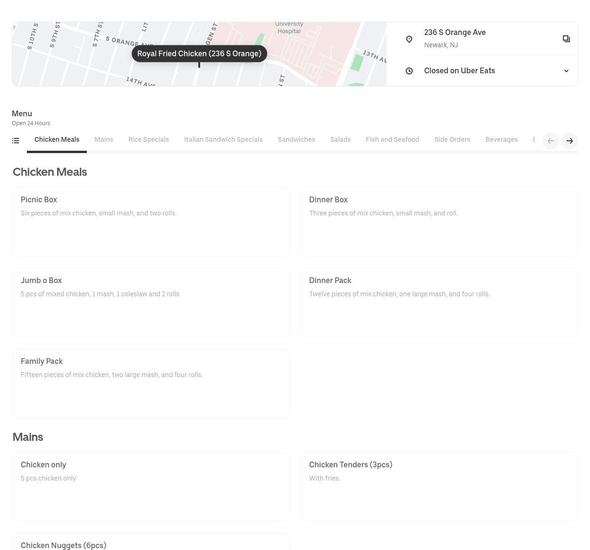
Task: Open the Picnic Box item
Action: [151, 222]
